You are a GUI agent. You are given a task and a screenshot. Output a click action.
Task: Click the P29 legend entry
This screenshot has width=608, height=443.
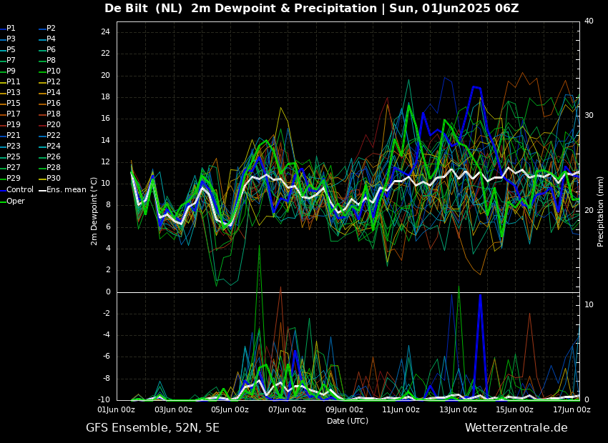click(10, 178)
